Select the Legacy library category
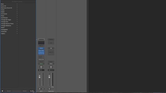The image size is (166, 93). [3, 34]
